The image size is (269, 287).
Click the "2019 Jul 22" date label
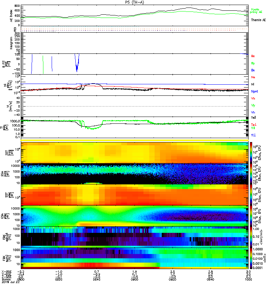click(10, 282)
